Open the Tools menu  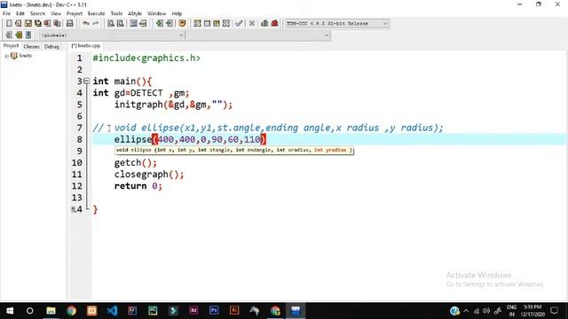point(116,13)
